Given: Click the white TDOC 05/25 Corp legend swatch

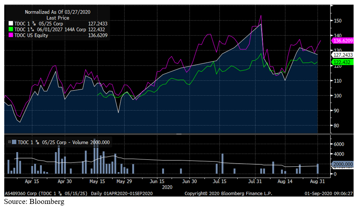Looking at the screenshot, I should (11, 24).
